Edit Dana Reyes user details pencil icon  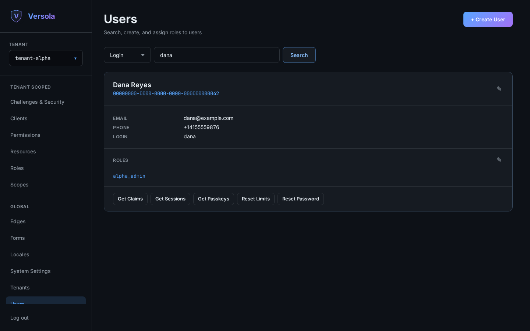tap(499, 89)
